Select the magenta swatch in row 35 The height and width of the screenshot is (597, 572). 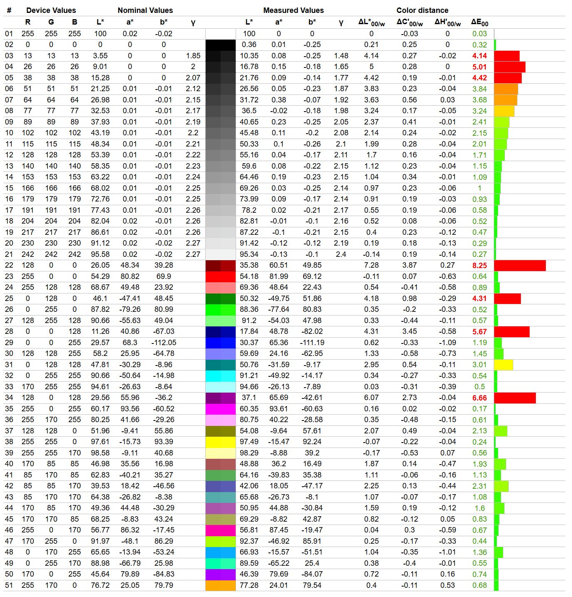(x=220, y=409)
